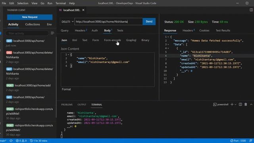Screen dimensions: 254x143
Task: Send the DELETE request
Action: pyautogui.click(x=149, y=21)
